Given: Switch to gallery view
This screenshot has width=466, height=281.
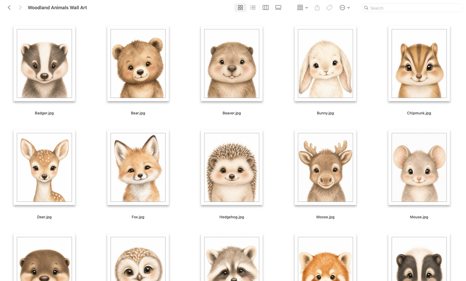Looking at the screenshot, I should point(278,8).
